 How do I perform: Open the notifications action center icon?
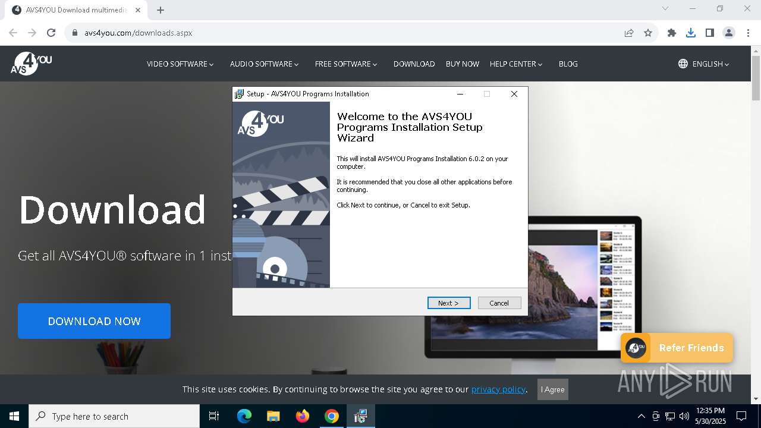741,416
